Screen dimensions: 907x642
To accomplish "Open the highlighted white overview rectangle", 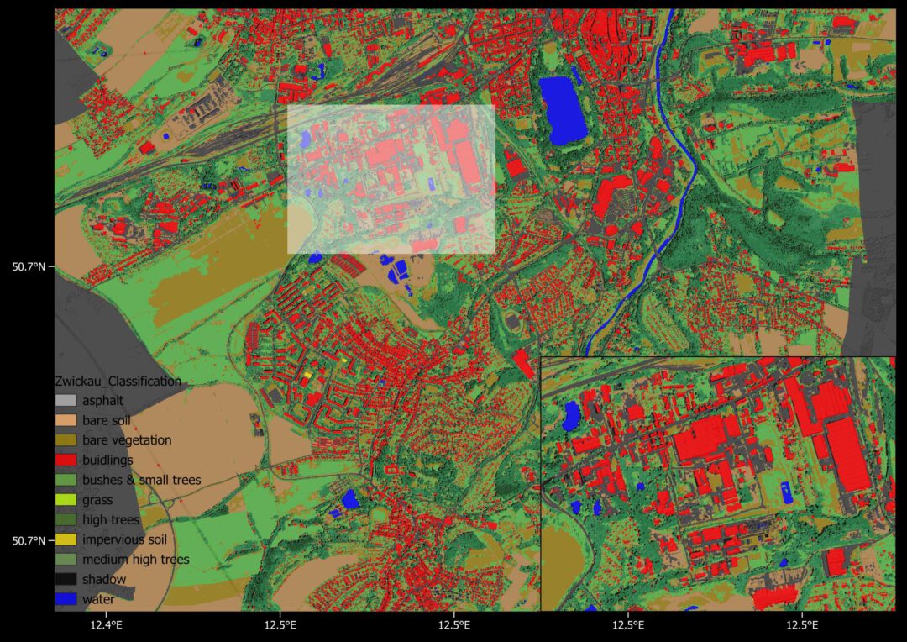I will [x=391, y=176].
